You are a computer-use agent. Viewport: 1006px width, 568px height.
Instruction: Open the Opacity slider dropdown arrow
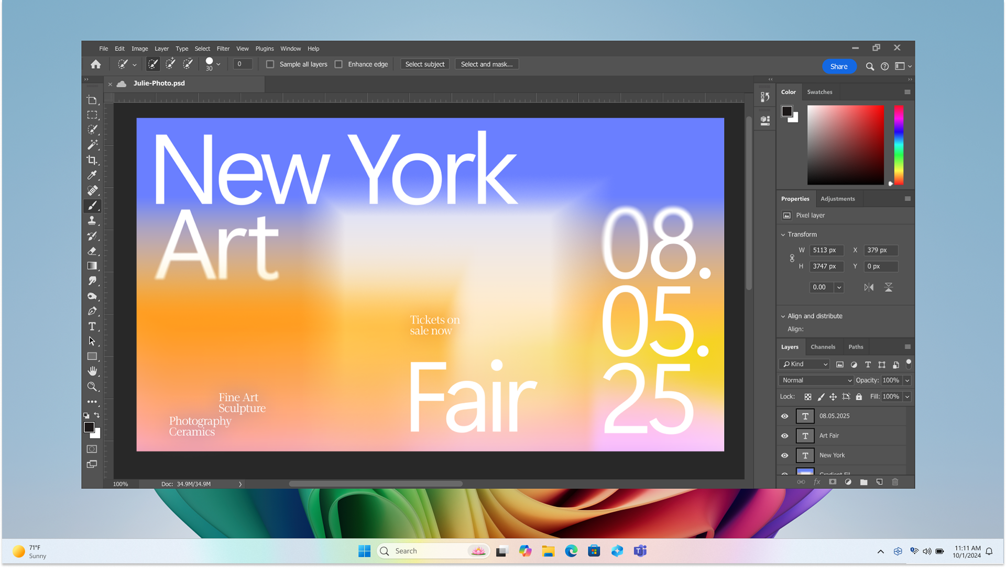pos(907,380)
